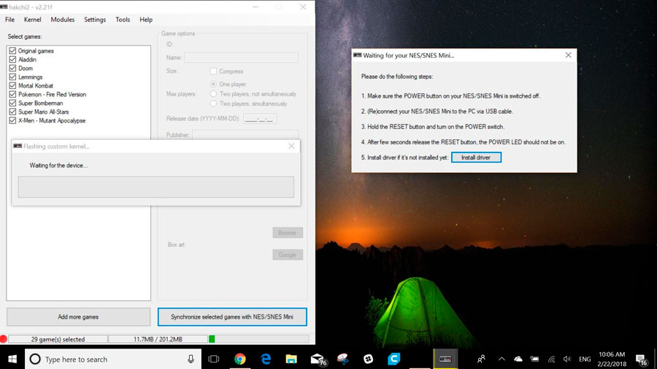Click the Install driver button
The height and width of the screenshot is (369, 657).
(476, 158)
